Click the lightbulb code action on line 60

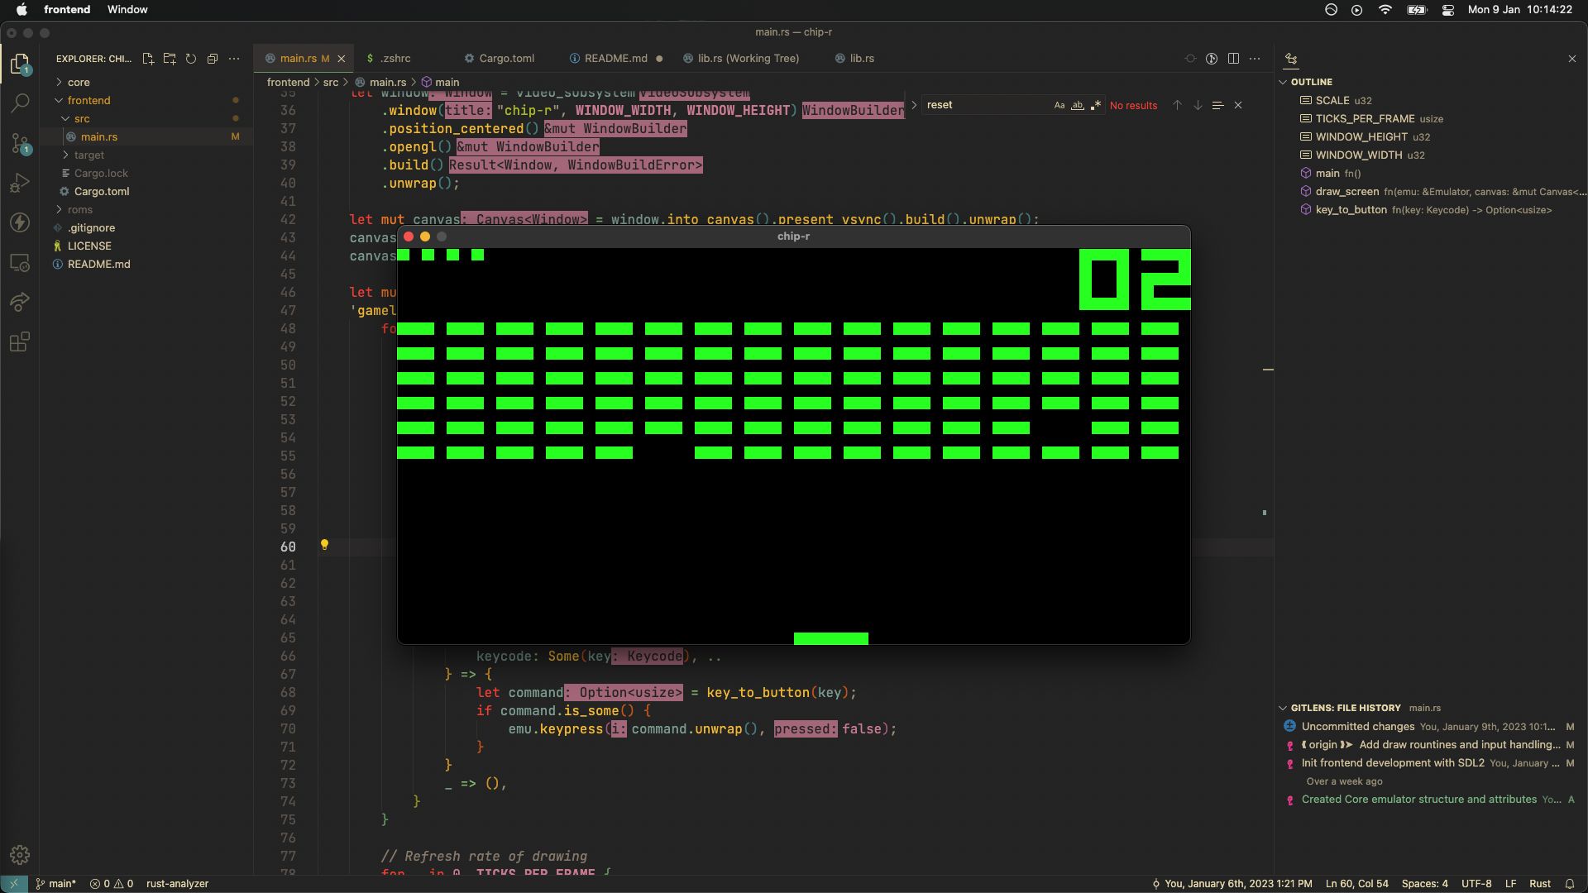tap(324, 545)
